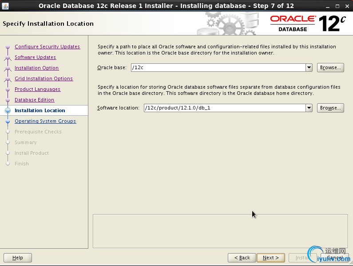Go to the Operating System Groups step
Image resolution: width=353 pixels, height=266 pixels.
click(45, 121)
